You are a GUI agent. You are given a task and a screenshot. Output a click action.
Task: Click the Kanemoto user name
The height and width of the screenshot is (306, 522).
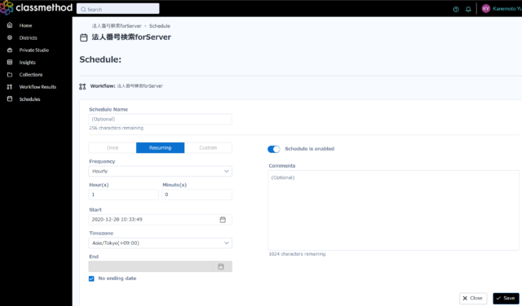click(x=507, y=9)
